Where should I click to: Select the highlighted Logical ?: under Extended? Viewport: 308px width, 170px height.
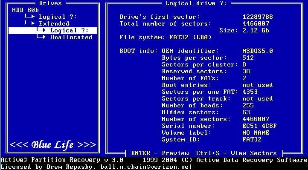pos(52,31)
